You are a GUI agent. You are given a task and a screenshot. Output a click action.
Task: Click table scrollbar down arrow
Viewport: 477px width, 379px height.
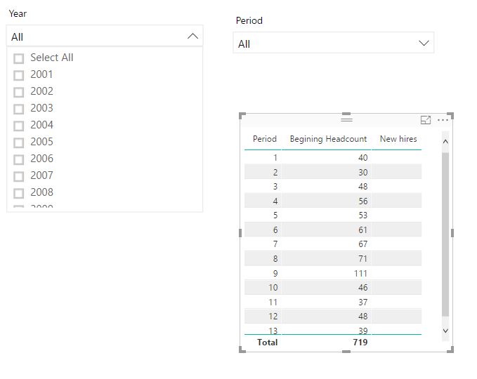445,331
